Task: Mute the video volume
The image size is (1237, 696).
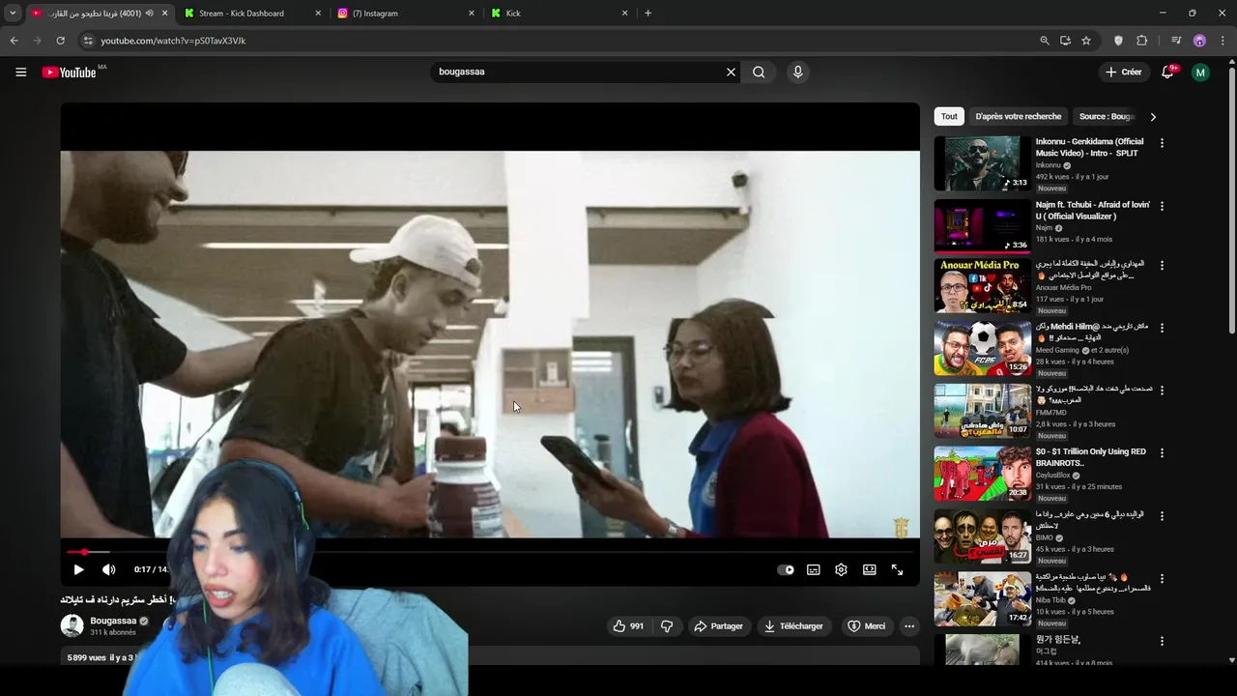Action: (x=109, y=569)
